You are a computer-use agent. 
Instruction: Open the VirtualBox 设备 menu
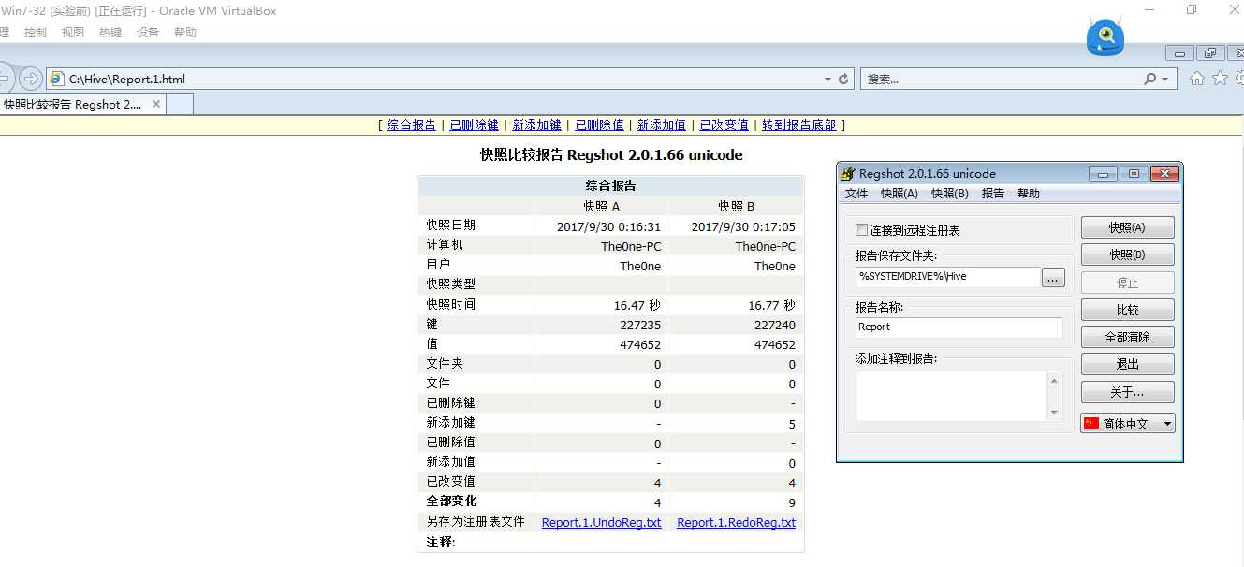(x=147, y=32)
